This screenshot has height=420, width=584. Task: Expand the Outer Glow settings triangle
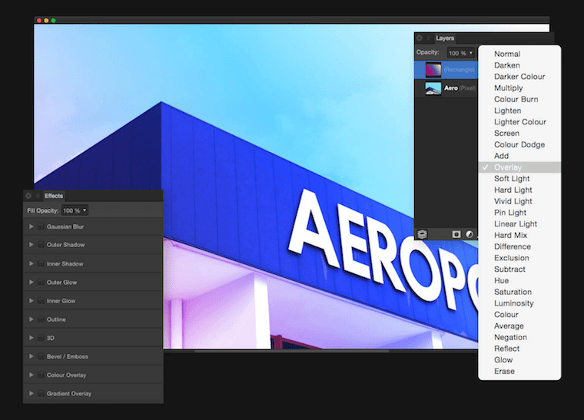tap(32, 283)
